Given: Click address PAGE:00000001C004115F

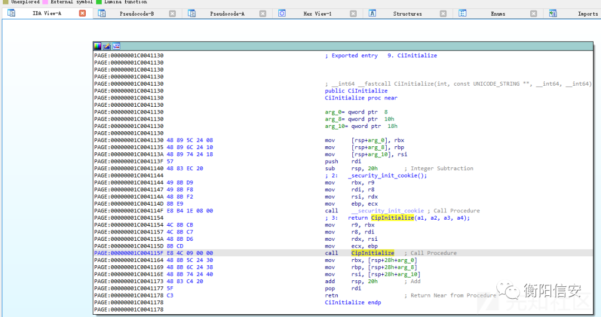Looking at the screenshot, I should 129,253.
